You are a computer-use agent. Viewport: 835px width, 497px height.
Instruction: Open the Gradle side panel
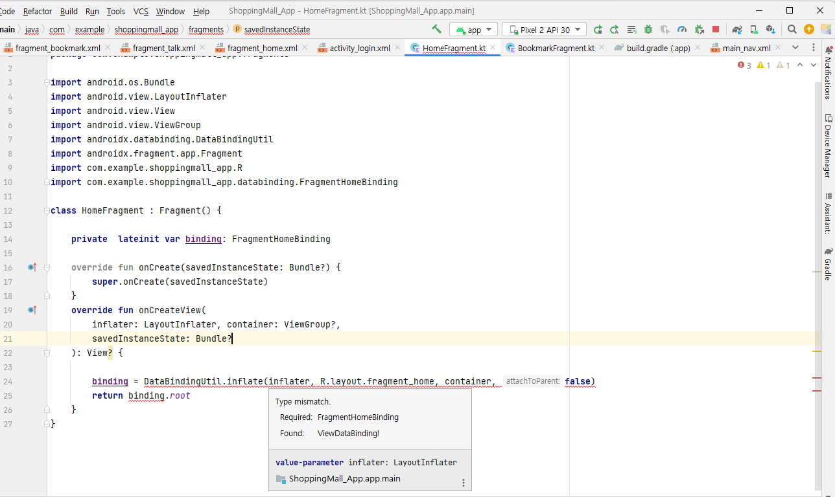coord(828,264)
